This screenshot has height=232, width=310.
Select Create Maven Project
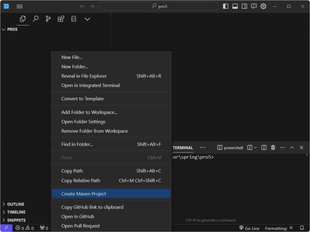pos(111,194)
